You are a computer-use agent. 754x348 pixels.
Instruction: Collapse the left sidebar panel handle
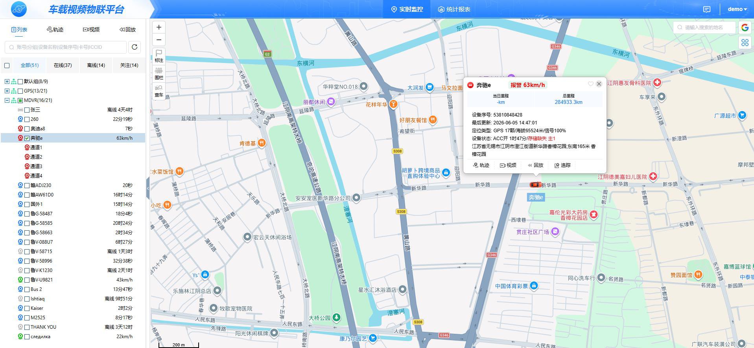tap(148, 188)
